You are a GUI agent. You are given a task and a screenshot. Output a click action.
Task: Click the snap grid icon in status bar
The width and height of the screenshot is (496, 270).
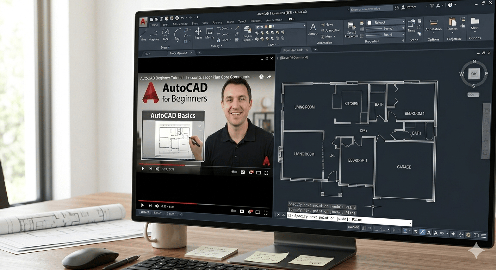[x=364, y=228]
